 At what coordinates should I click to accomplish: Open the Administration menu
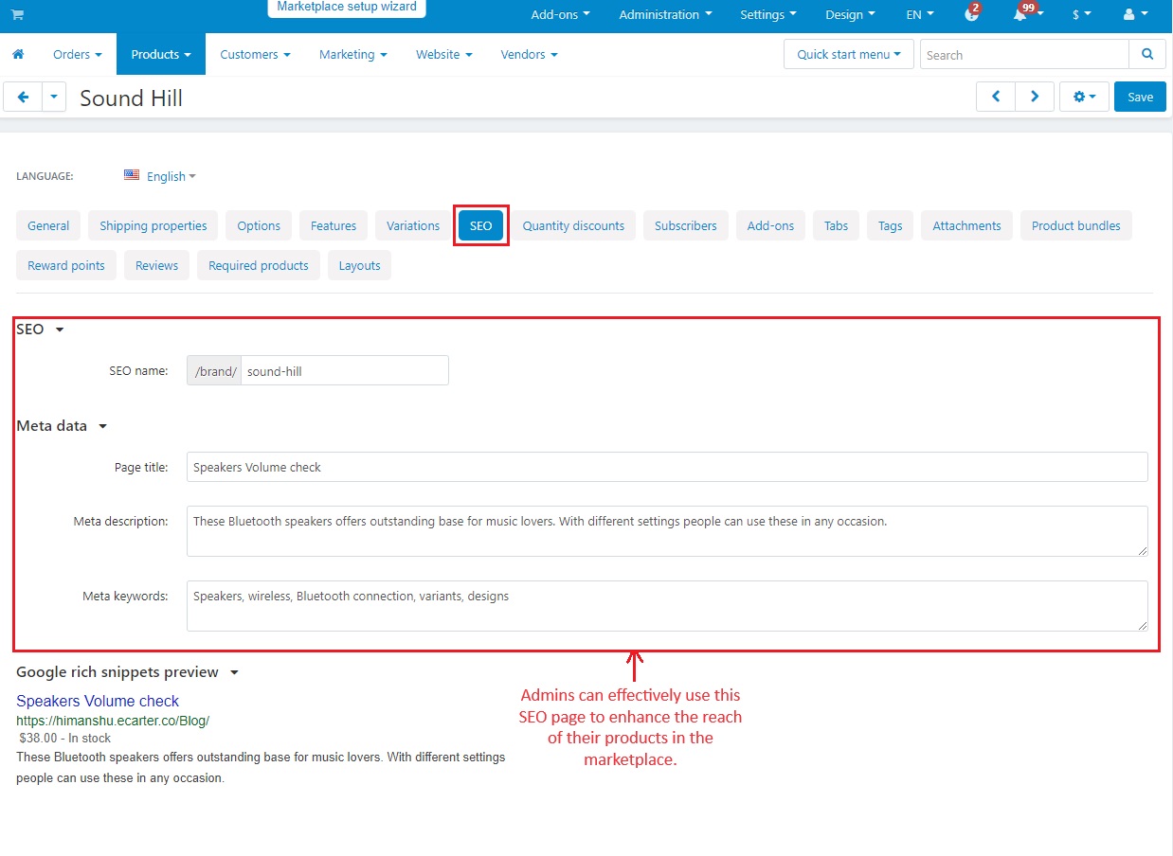665,14
